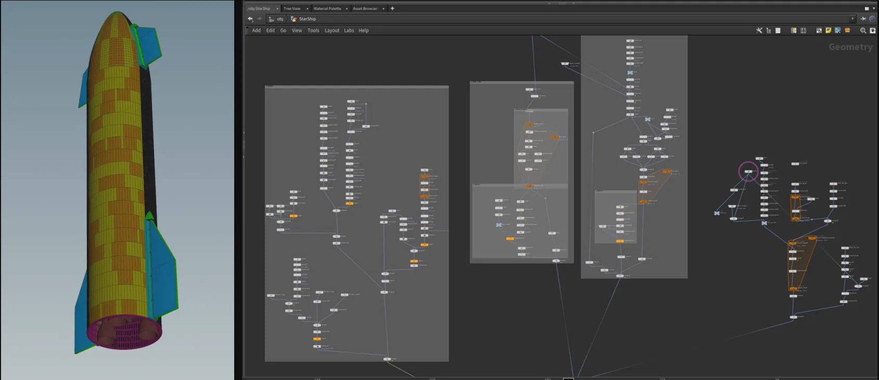Close the Tree View tab
The height and width of the screenshot is (380, 879).
pos(307,8)
